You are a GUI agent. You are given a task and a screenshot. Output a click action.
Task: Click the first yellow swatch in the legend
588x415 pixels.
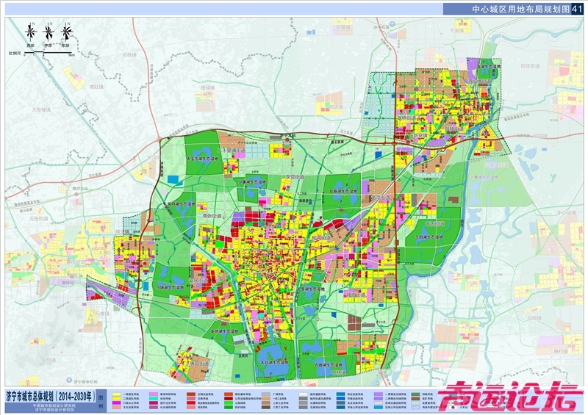click(x=116, y=396)
